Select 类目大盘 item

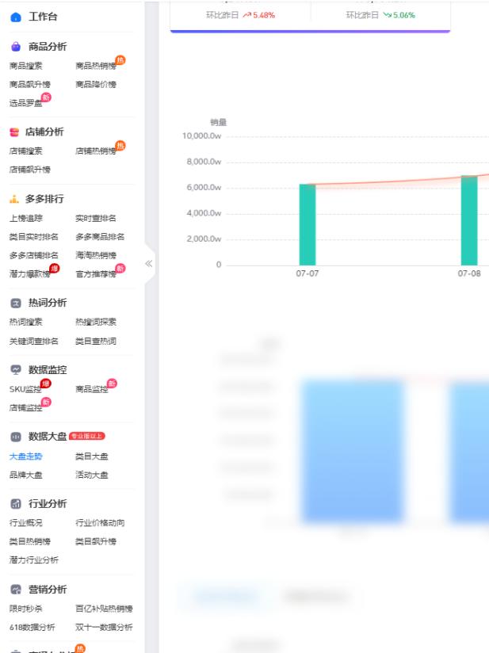pos(92,456)
